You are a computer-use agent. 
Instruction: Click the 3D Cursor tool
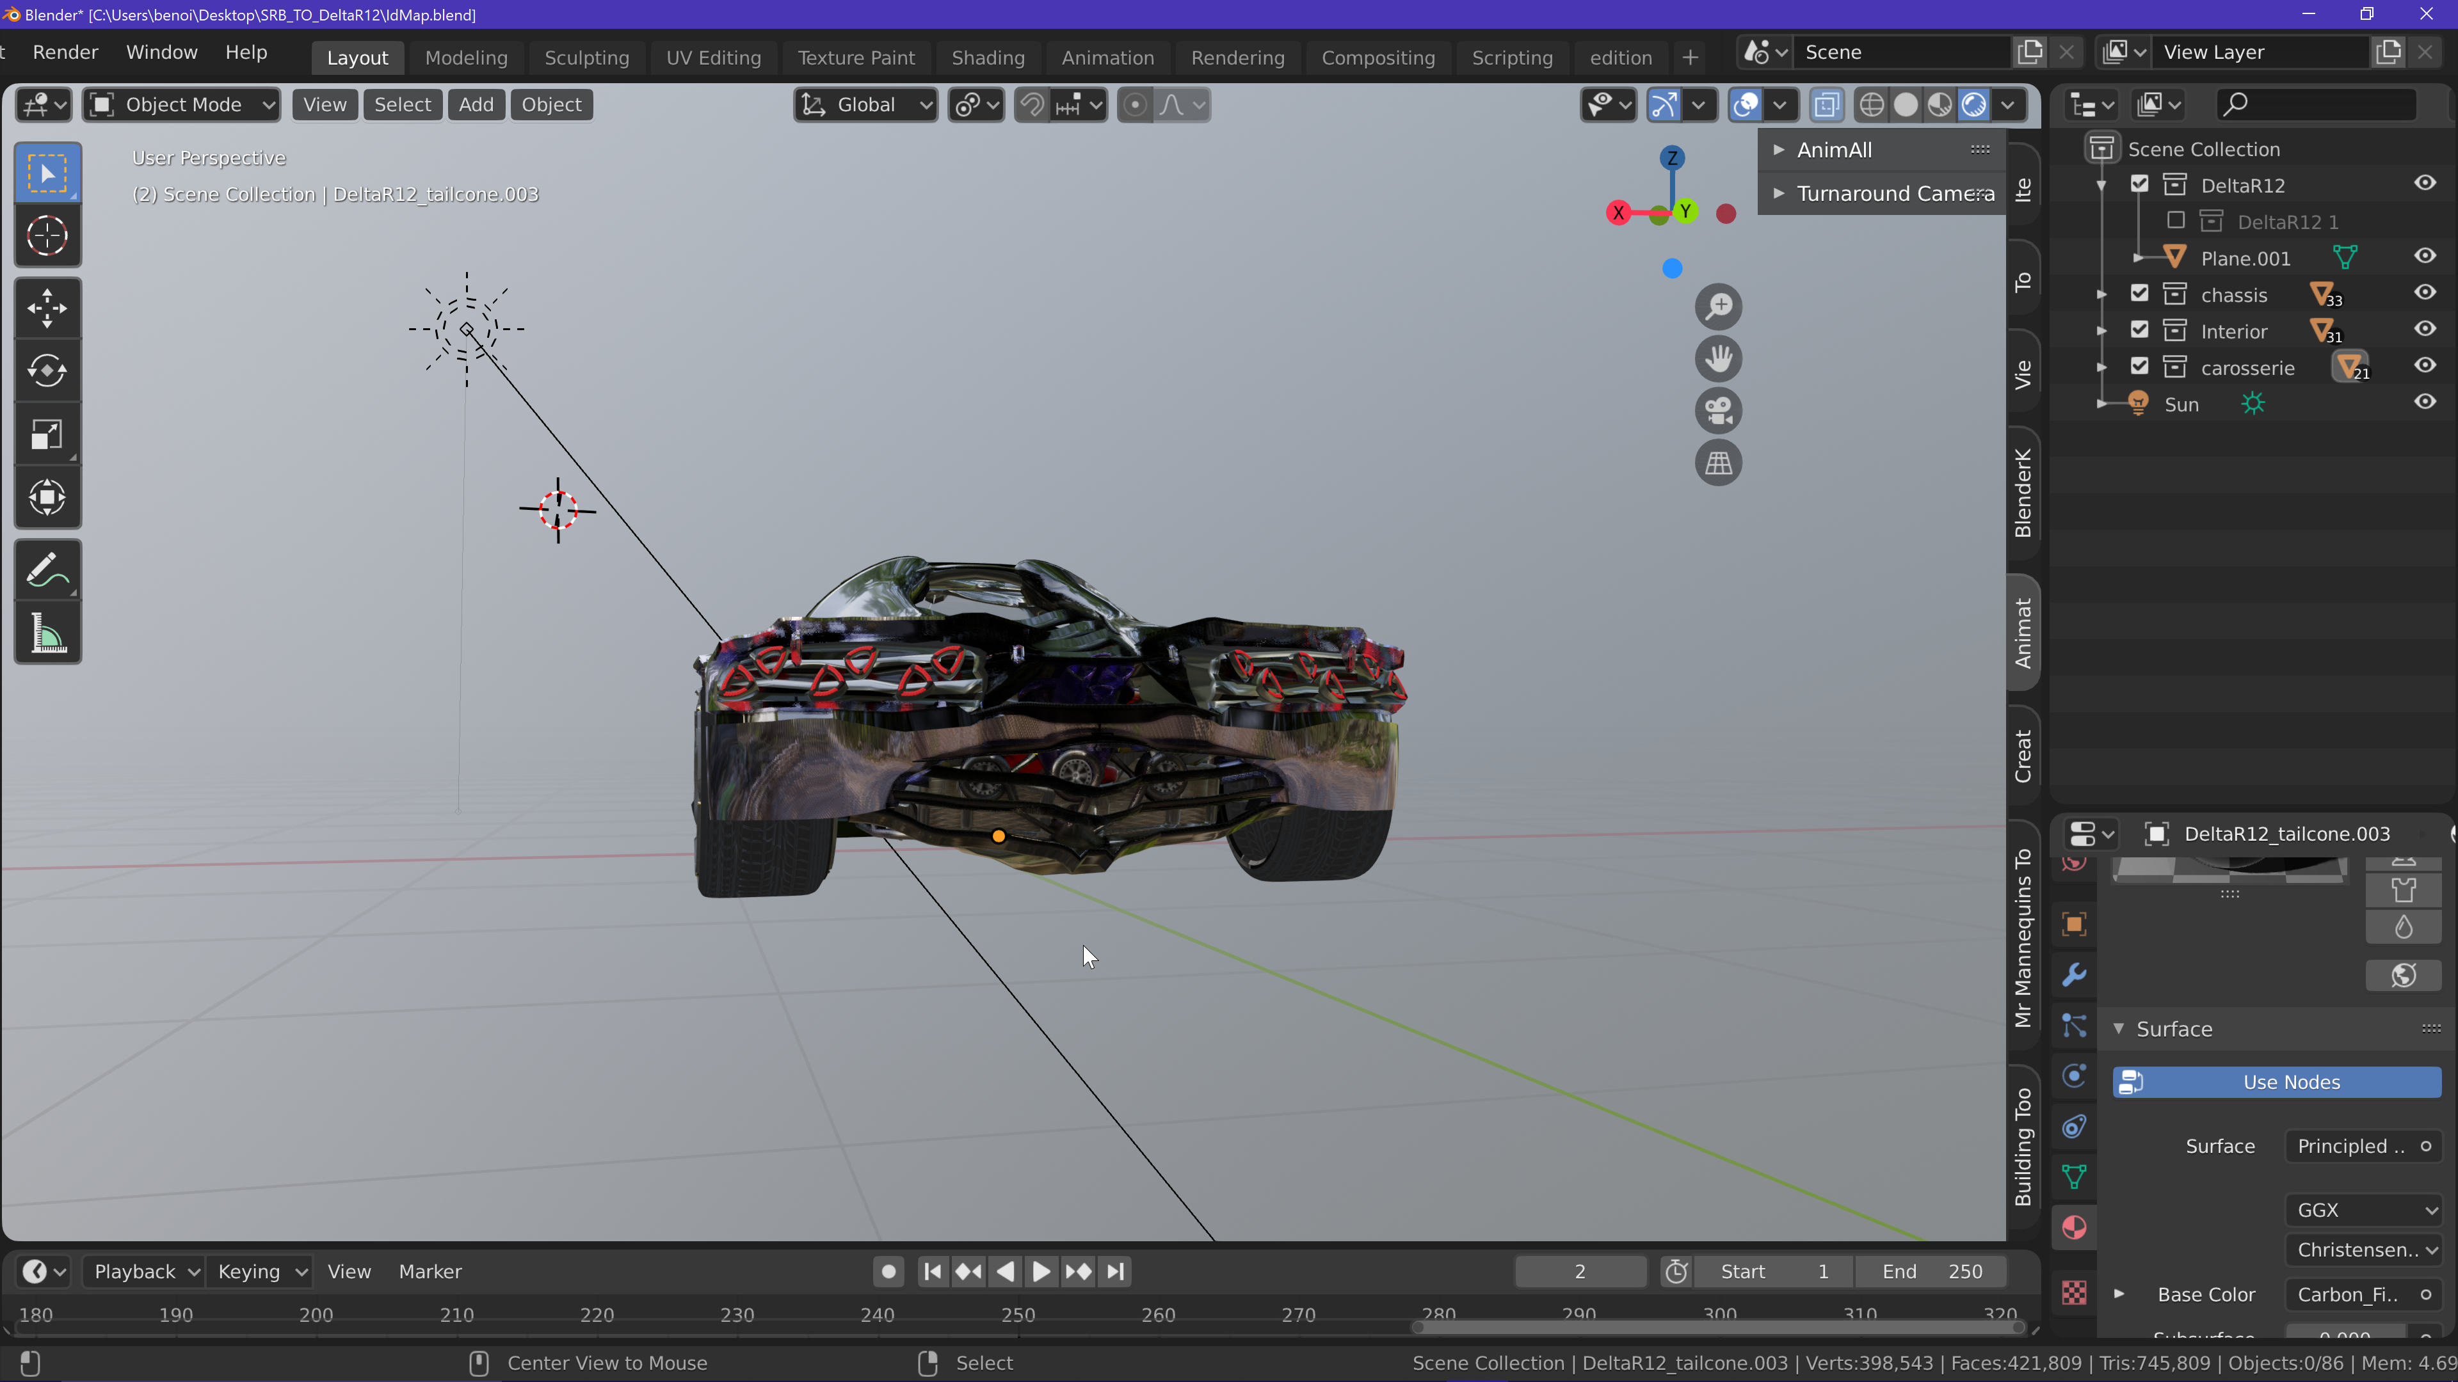47,235
